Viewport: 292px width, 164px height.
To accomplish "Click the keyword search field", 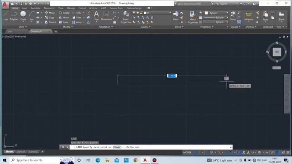I will click(193, 4).
